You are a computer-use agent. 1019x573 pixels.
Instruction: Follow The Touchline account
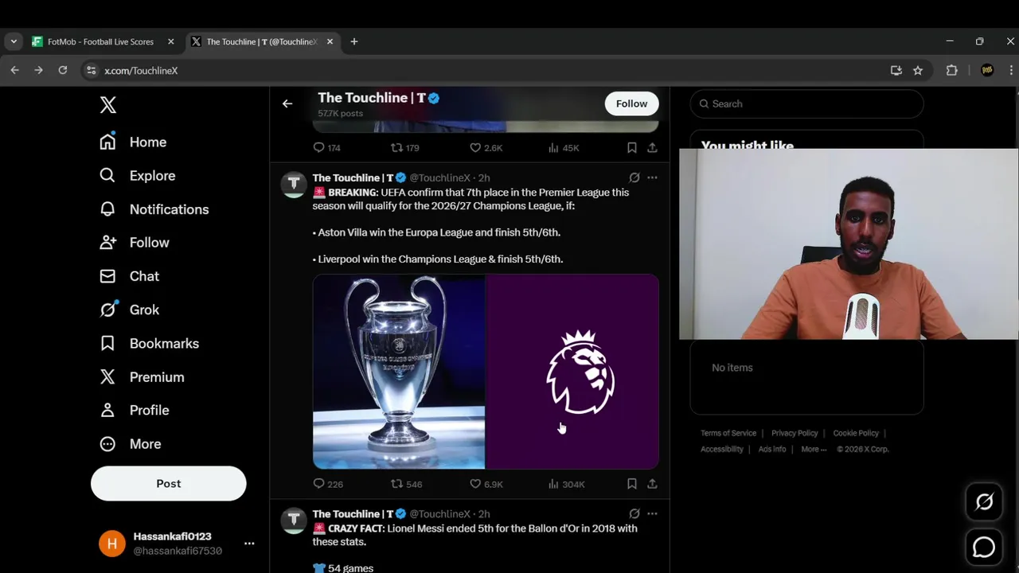tap(631, 103)
